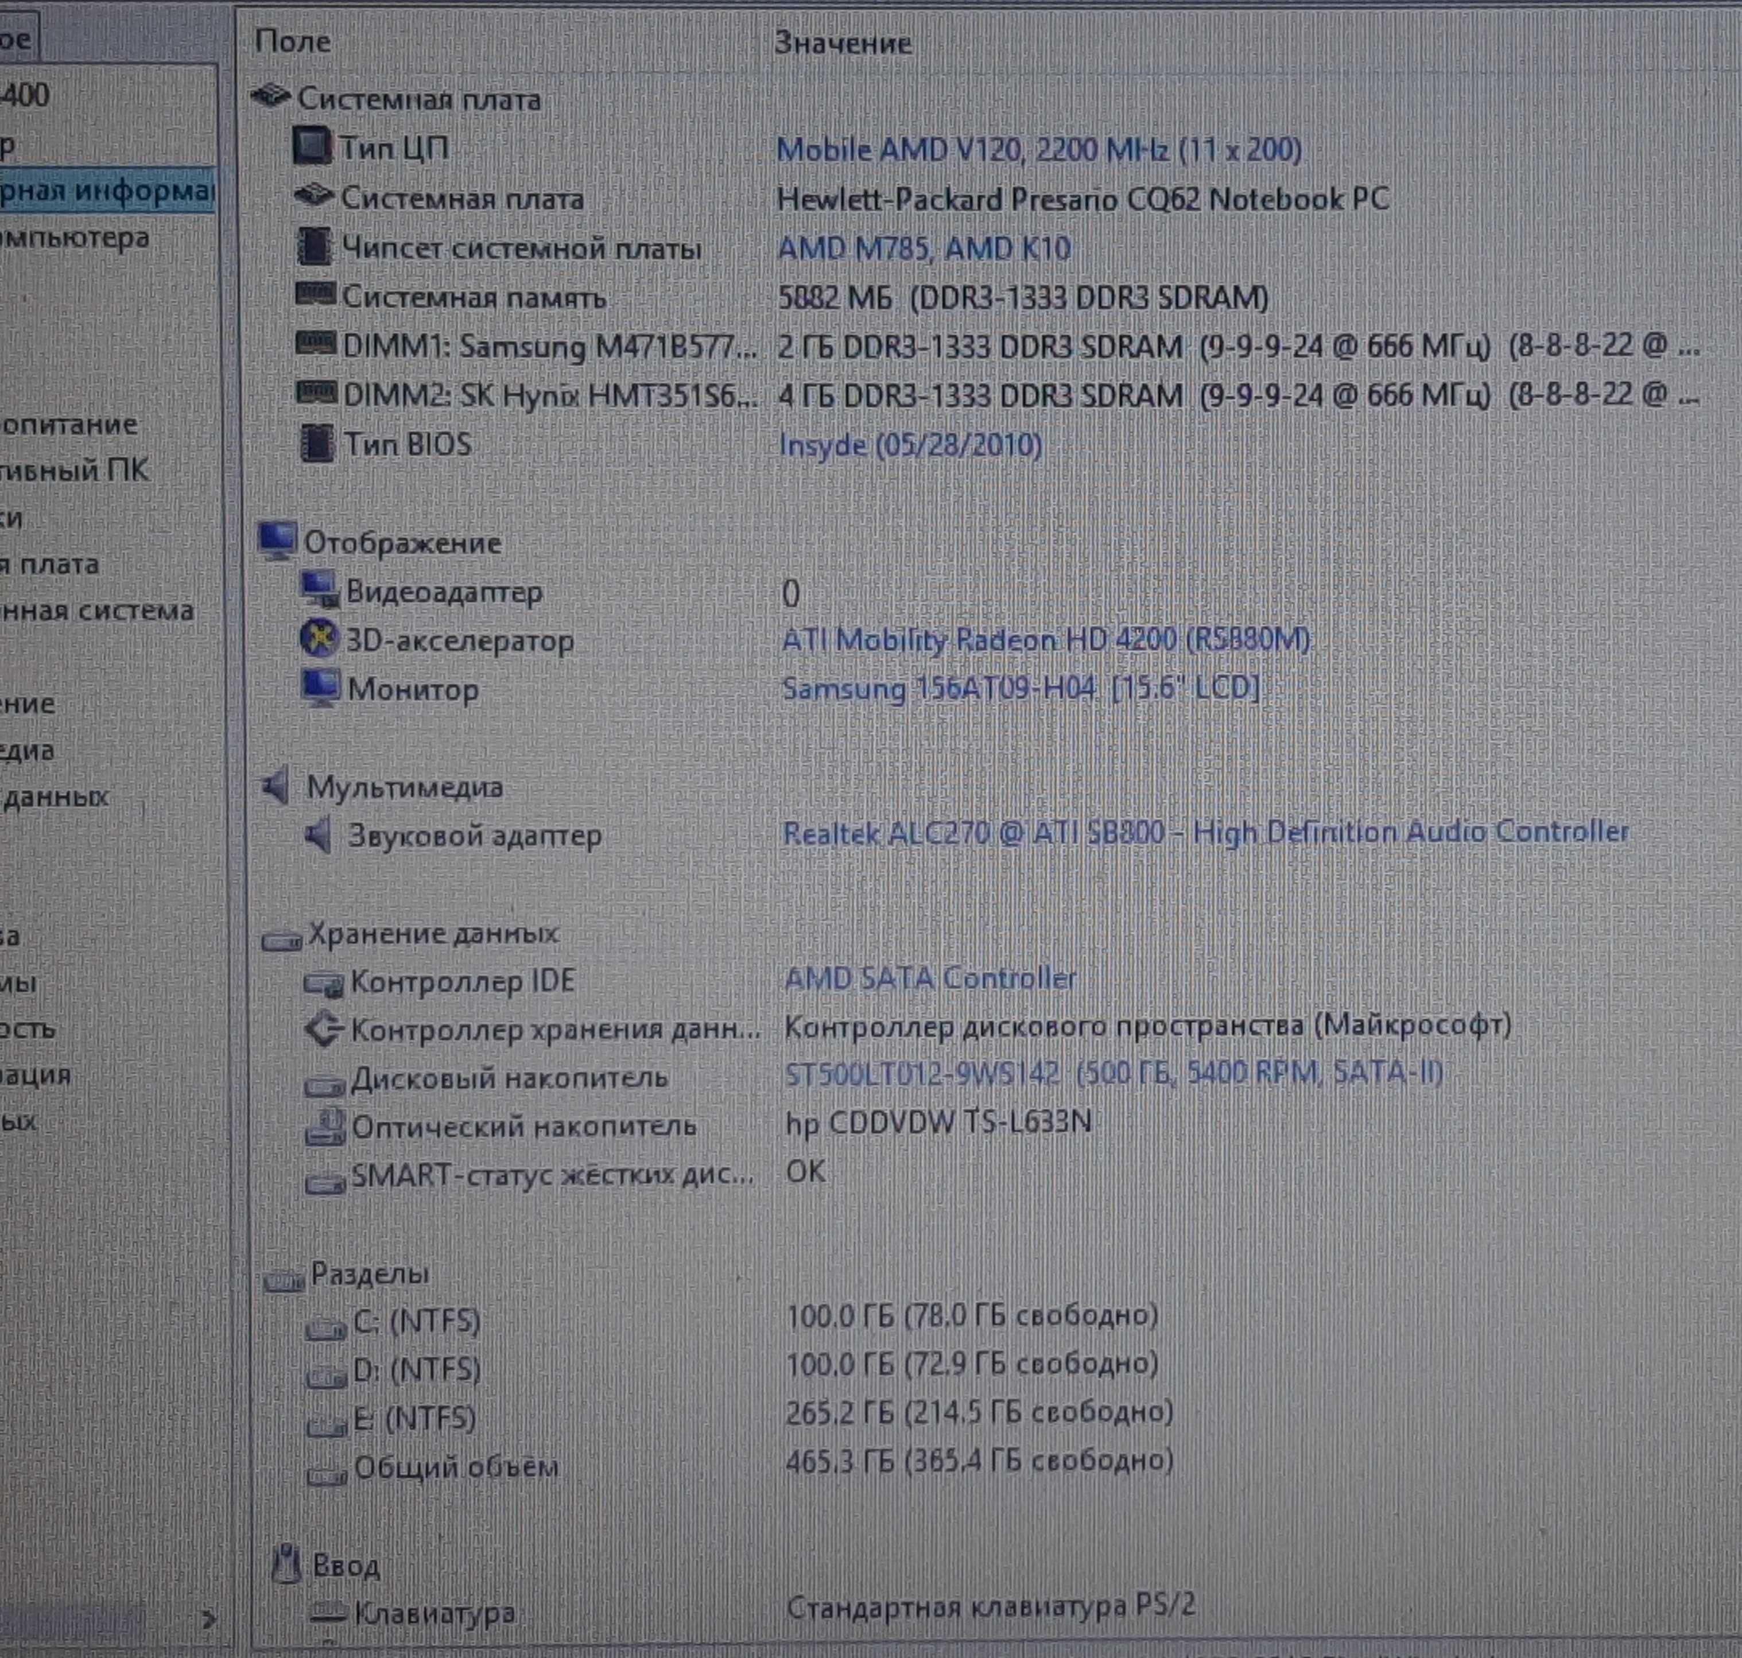The height and width of the screenshot is (1658, 1742).
Task: Click the drive icon next to SMART-статус
Action: click(325, 1182)
